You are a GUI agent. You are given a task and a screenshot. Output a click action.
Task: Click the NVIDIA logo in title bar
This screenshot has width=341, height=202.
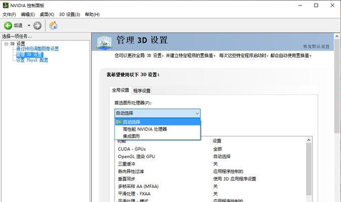point(6,5)
